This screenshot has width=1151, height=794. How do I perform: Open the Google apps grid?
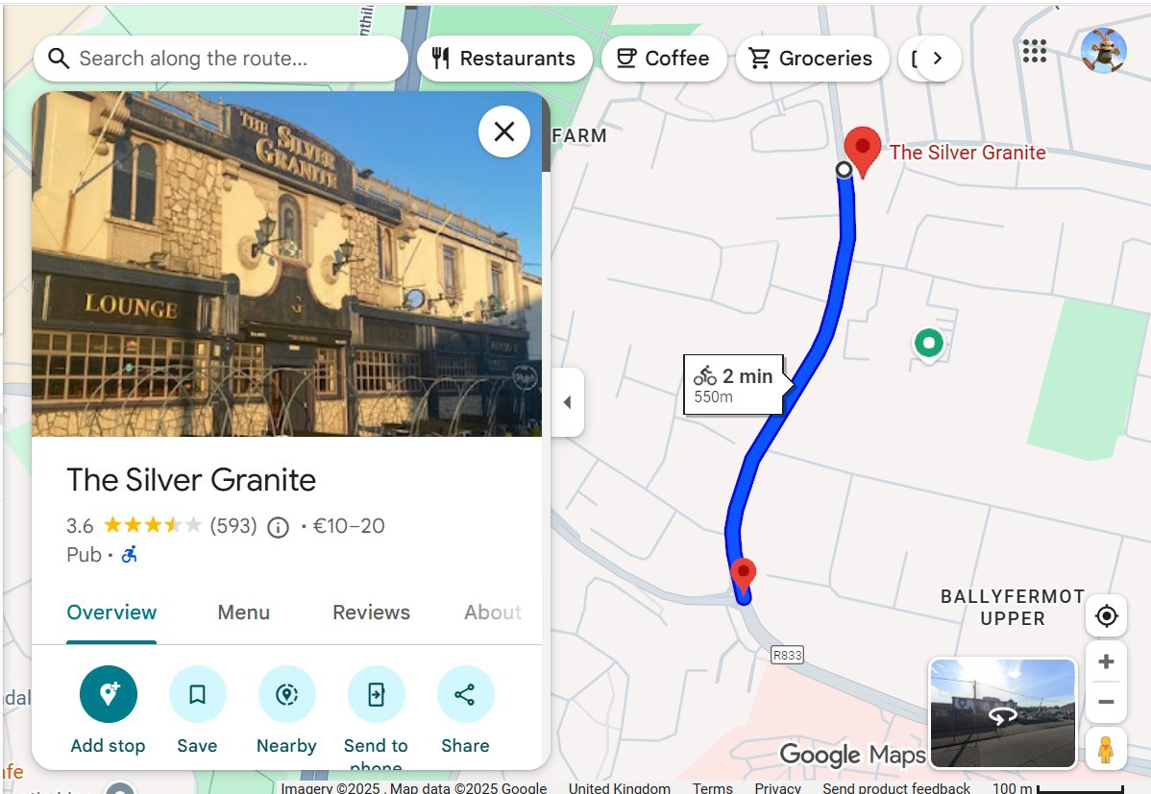click(1035, 51)
